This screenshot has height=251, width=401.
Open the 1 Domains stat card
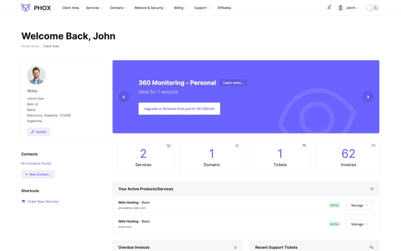click(212, 158)
